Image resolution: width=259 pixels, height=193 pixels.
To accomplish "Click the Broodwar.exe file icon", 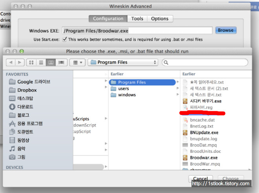I will (x=185, y=158).
